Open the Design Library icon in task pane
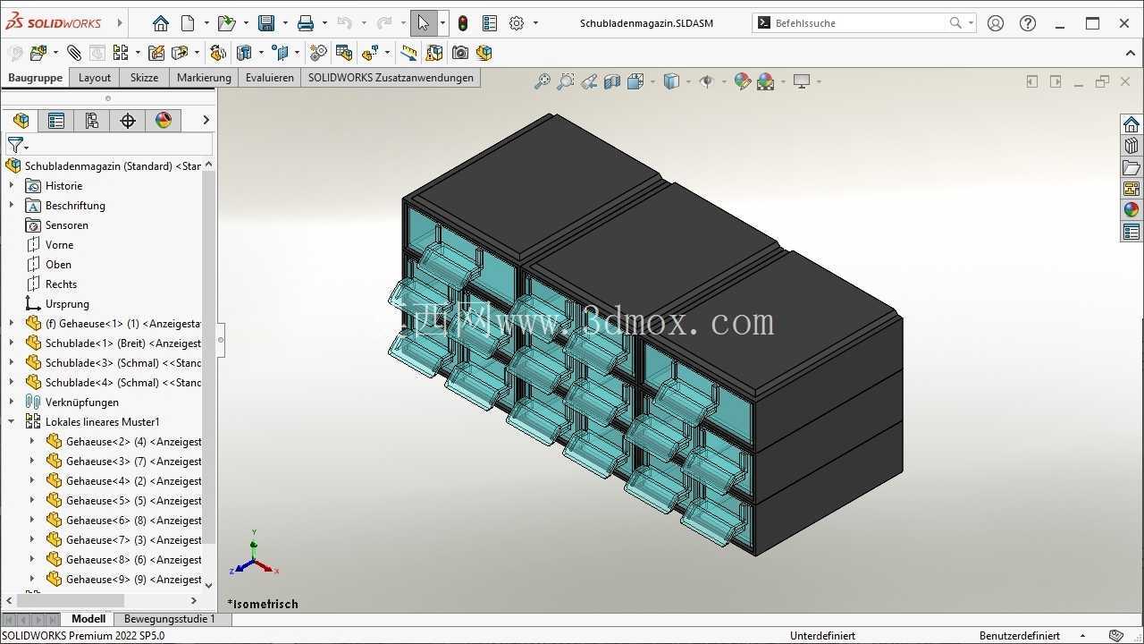Viewport: 1144px width, 644px height. tap(1131, 146)
